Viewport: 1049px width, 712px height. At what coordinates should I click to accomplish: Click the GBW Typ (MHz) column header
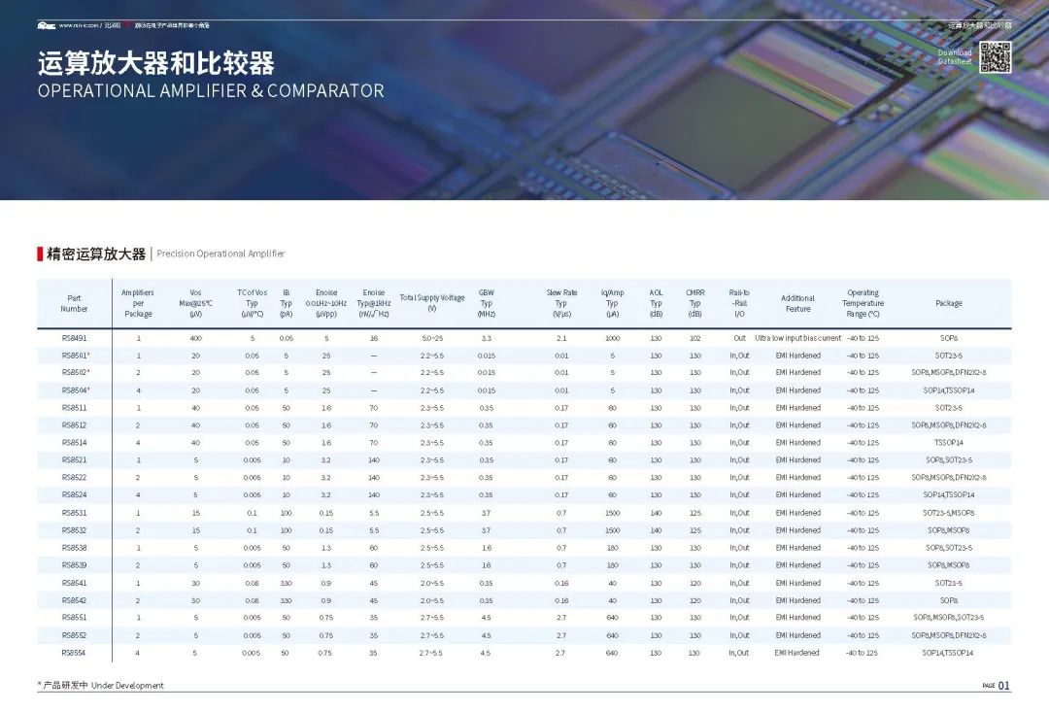tap(487, 303)
